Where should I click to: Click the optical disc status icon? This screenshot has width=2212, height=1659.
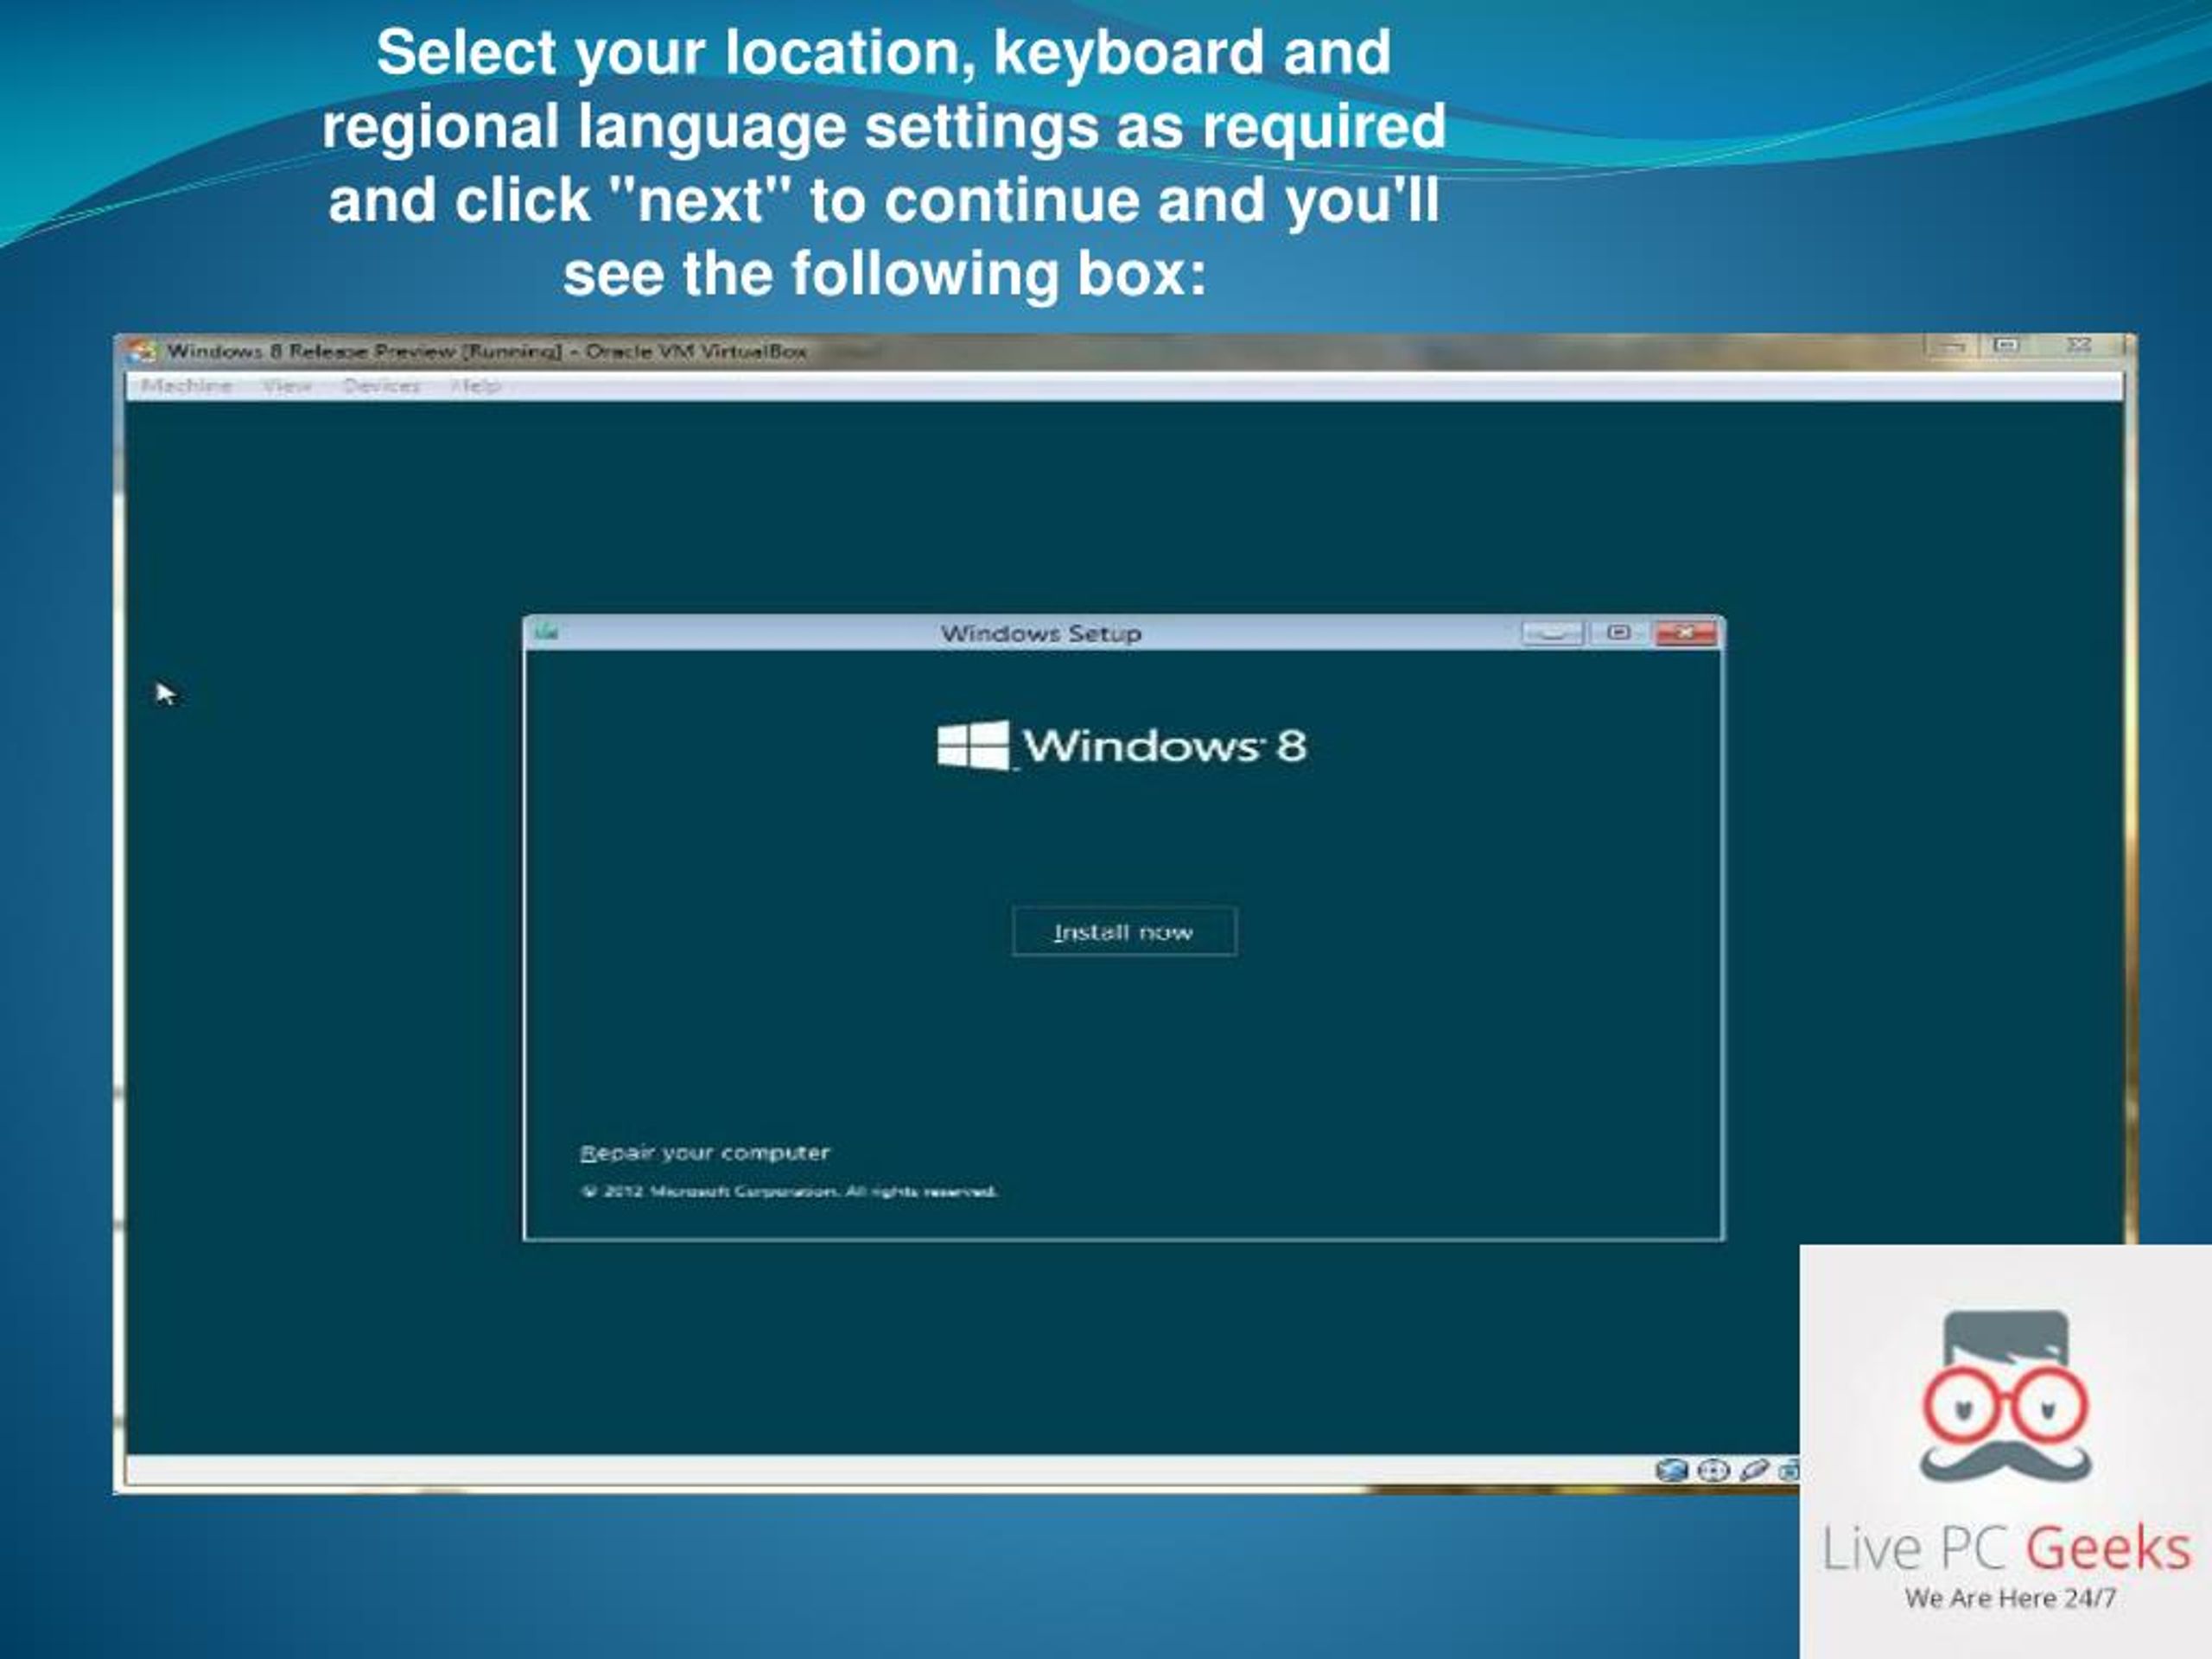point(1713,1470)
